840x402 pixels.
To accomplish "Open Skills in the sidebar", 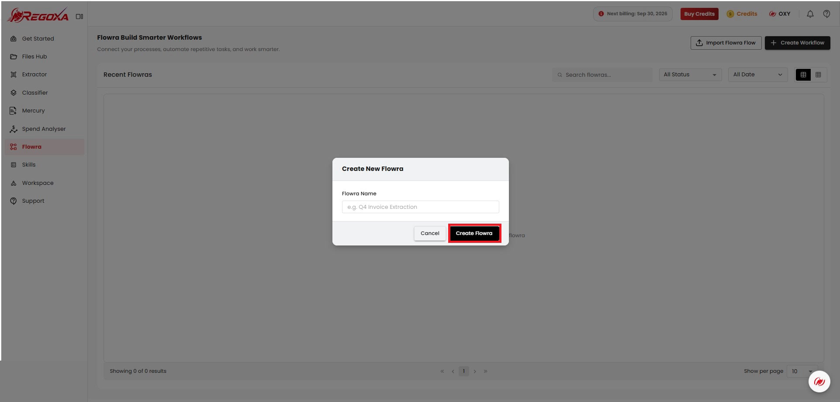I will [45, 165].
